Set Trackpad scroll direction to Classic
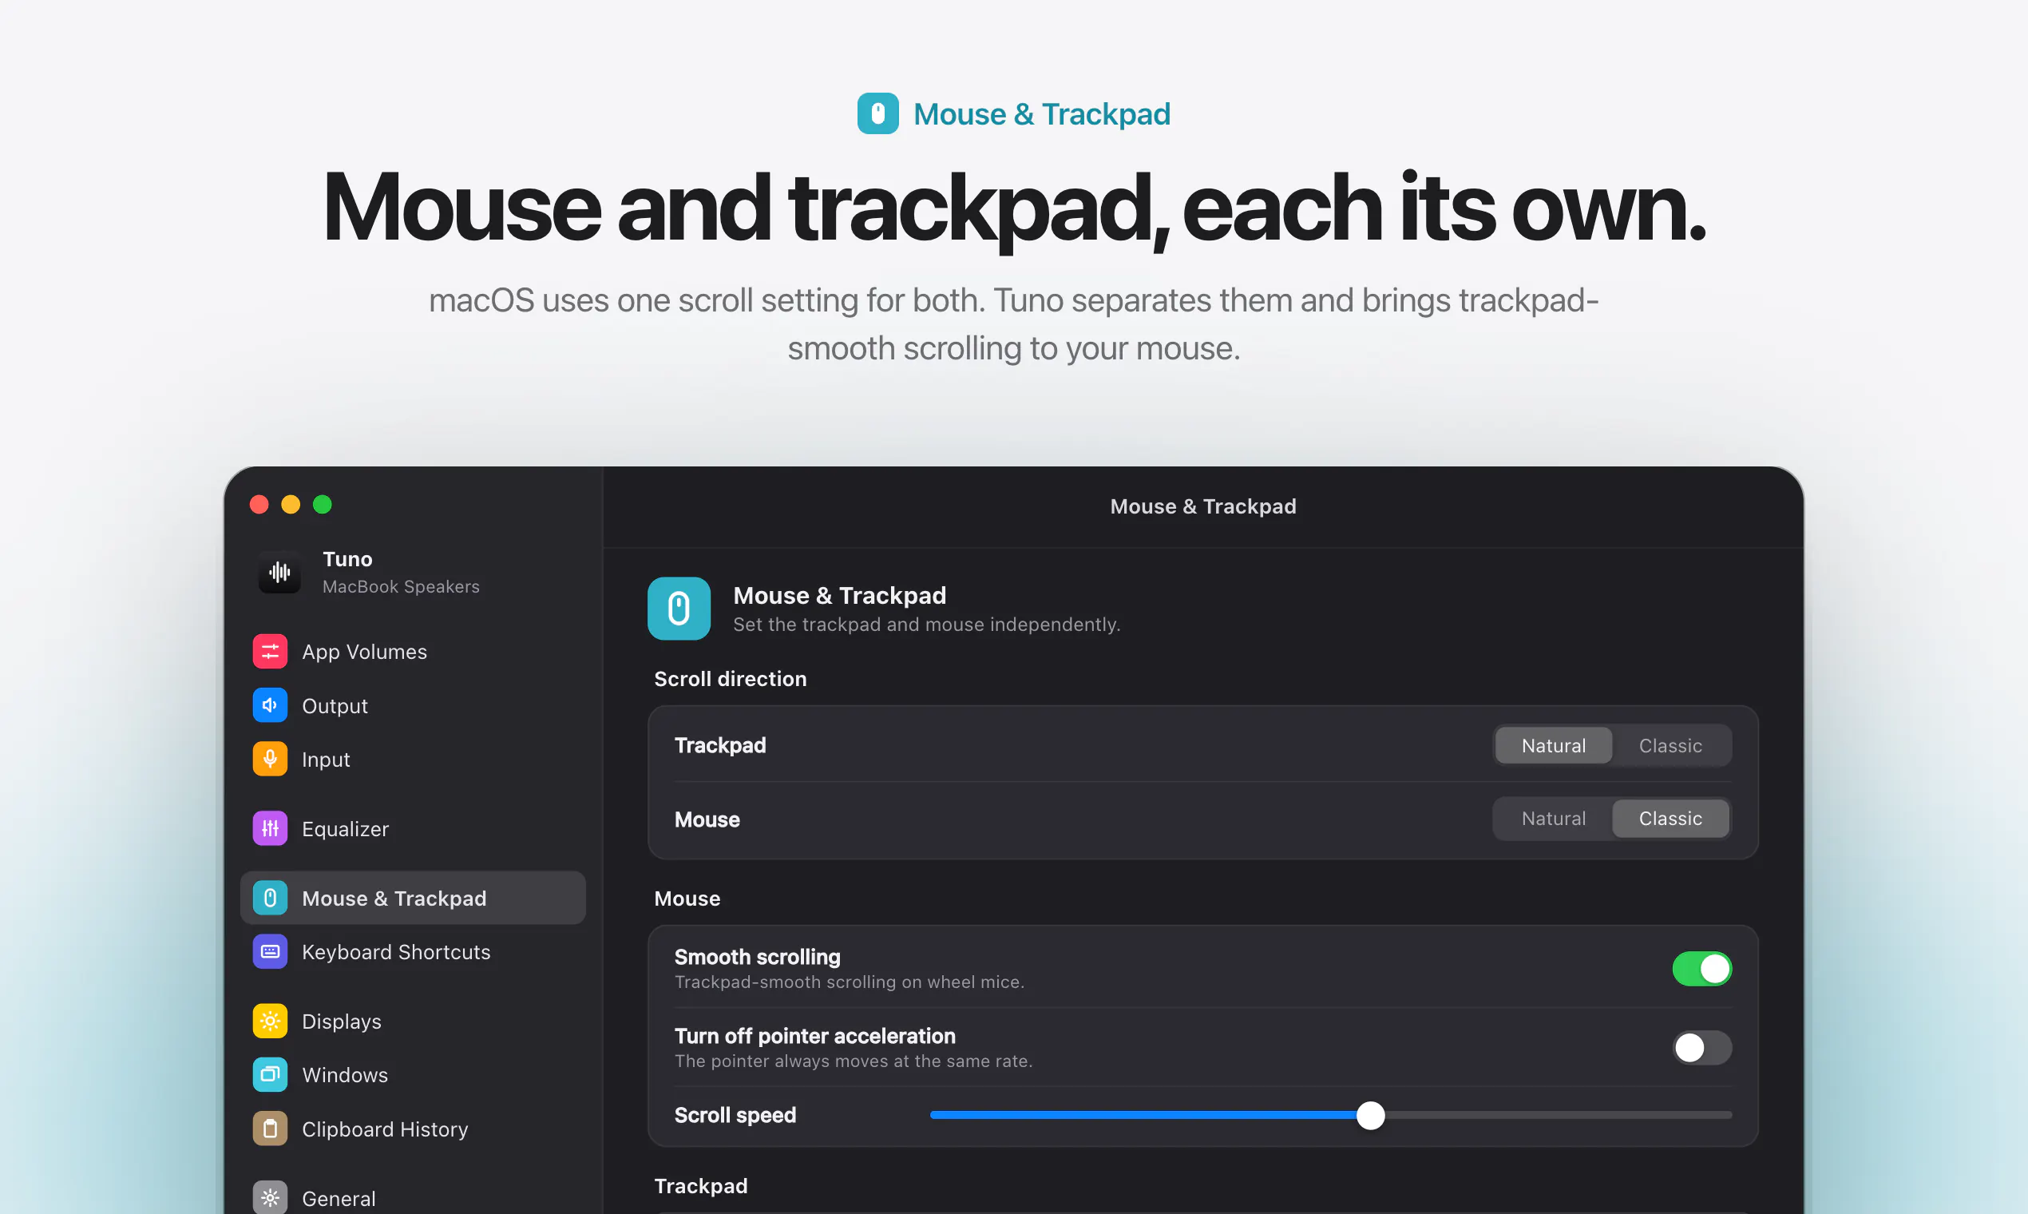This screenshot has height=1214, width=2028. click(x=1670, y=745)
